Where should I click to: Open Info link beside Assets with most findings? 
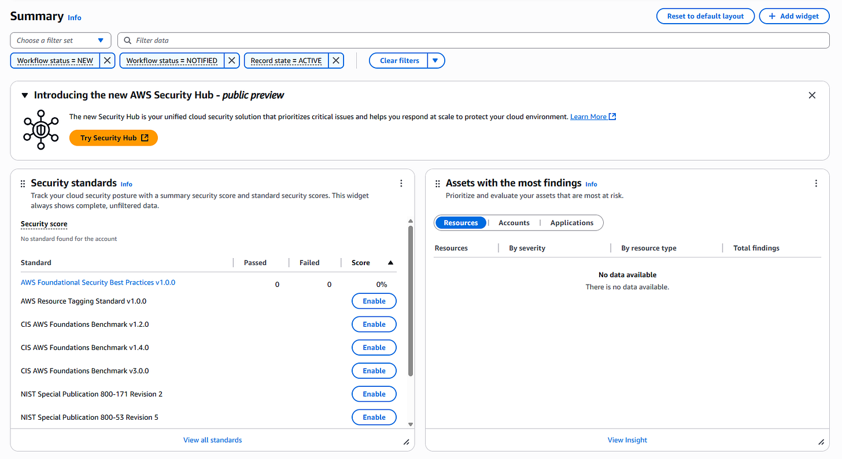tap(591, 184)
